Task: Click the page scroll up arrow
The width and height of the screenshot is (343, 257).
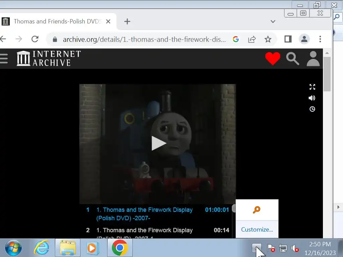Action: [x=327, y=53]
